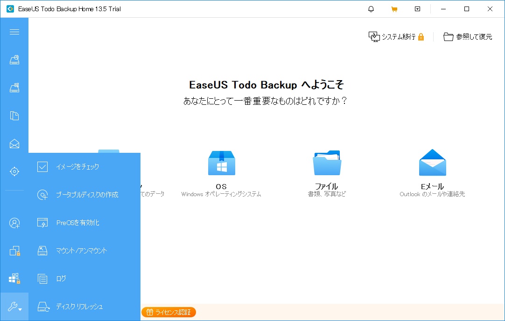Click the ファイル label
Image resolution: width=505 pixels, height=321 pixels.
327,186
